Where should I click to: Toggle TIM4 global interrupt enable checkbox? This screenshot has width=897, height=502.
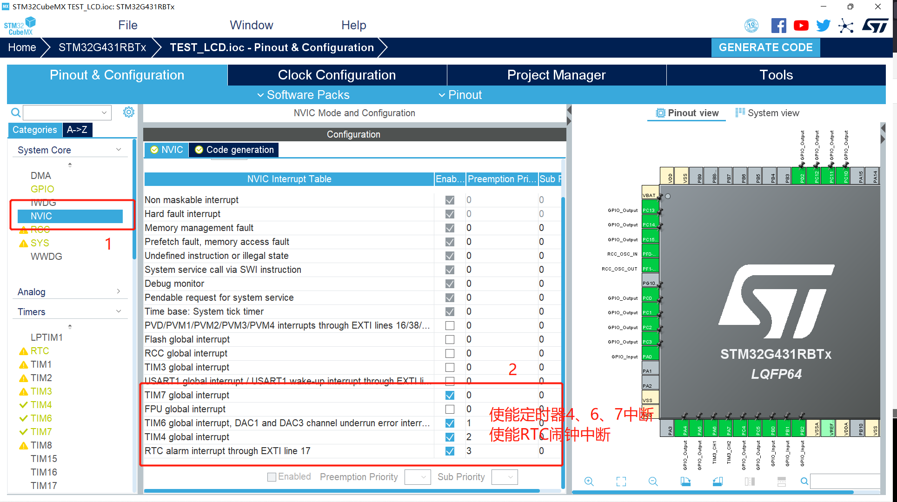(x=450, y=437)
